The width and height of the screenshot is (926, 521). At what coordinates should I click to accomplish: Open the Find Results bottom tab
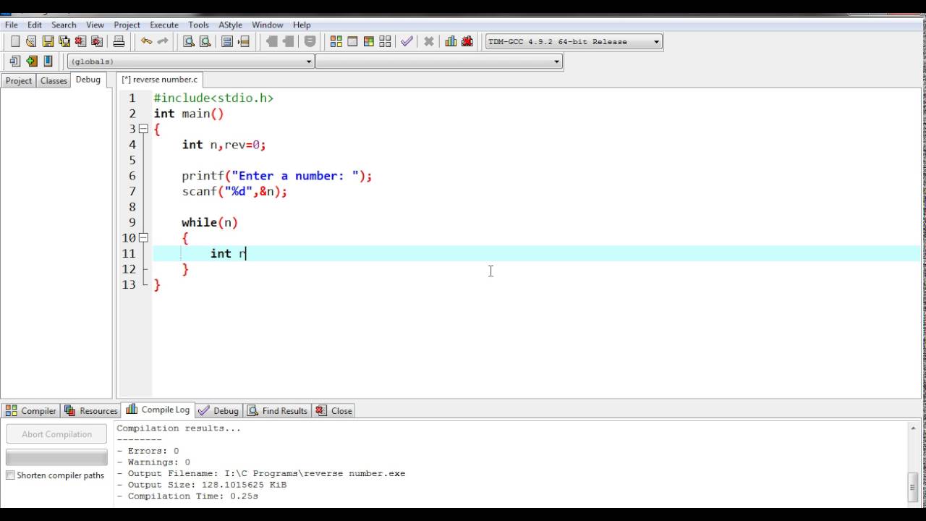point(278,410)
